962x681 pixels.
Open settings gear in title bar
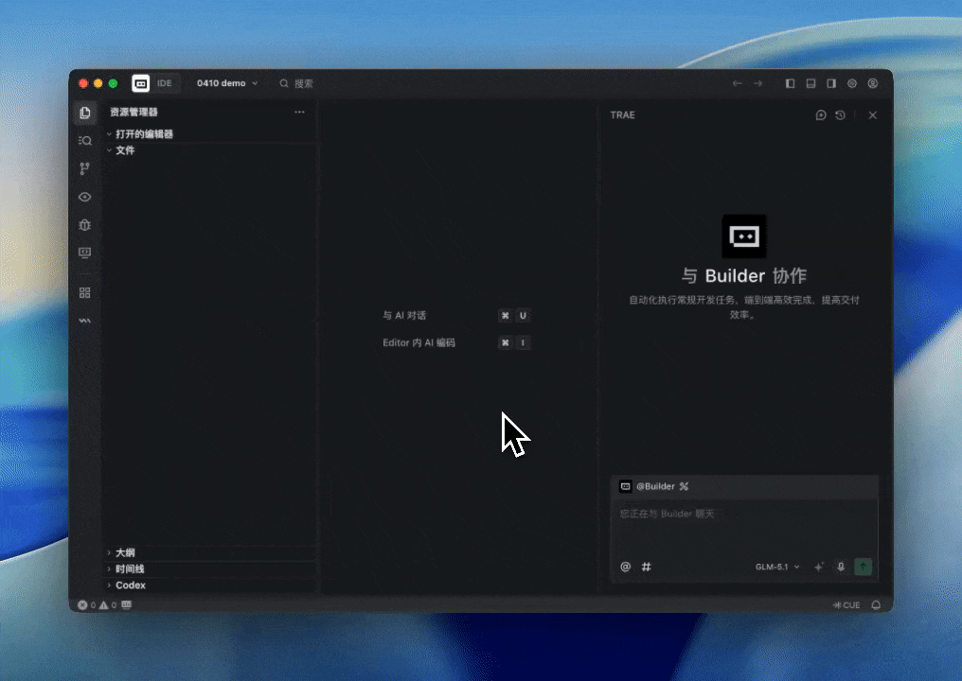click(852, 83)
